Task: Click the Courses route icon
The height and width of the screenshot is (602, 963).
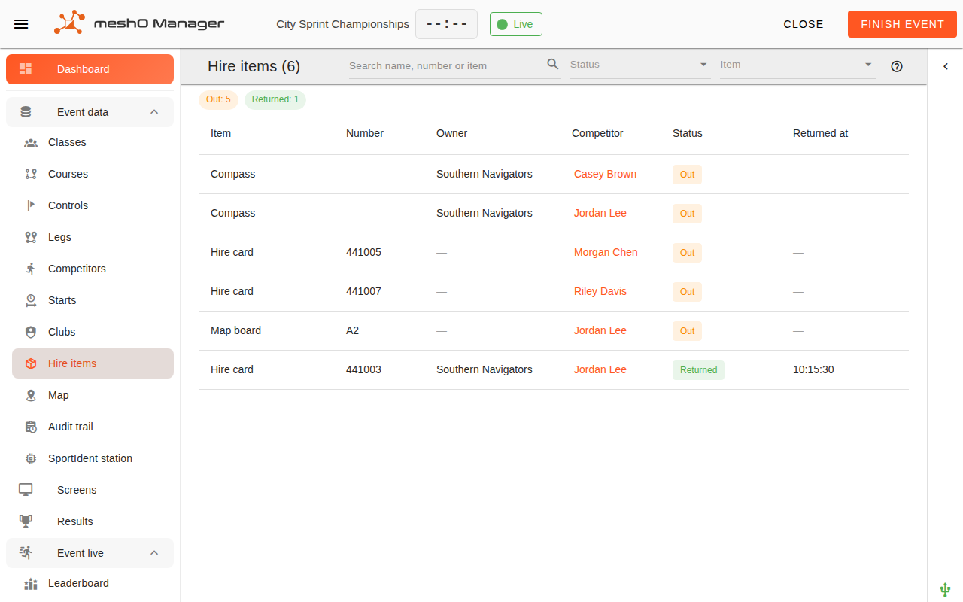Action: [31, 174]
